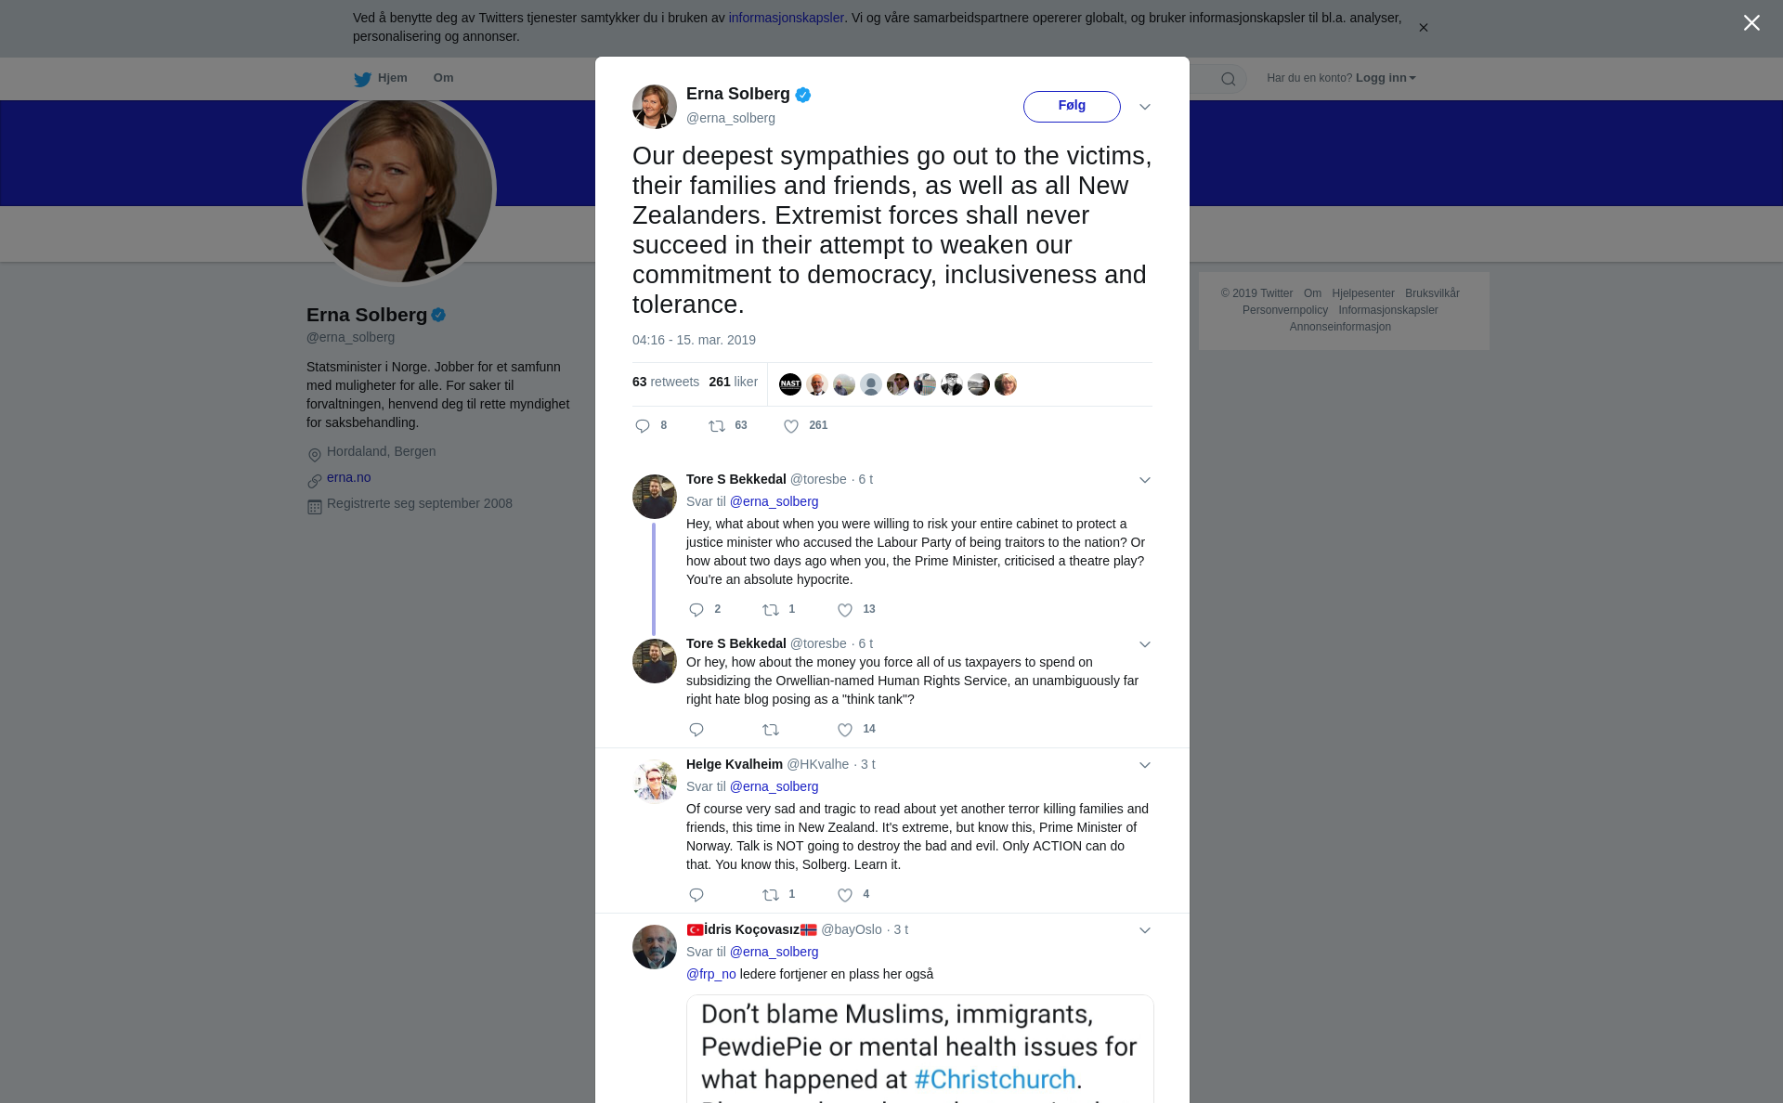Screen dimensions: 1783x1103
Task: Open the erna.no website link
Action: coord(348,477)
